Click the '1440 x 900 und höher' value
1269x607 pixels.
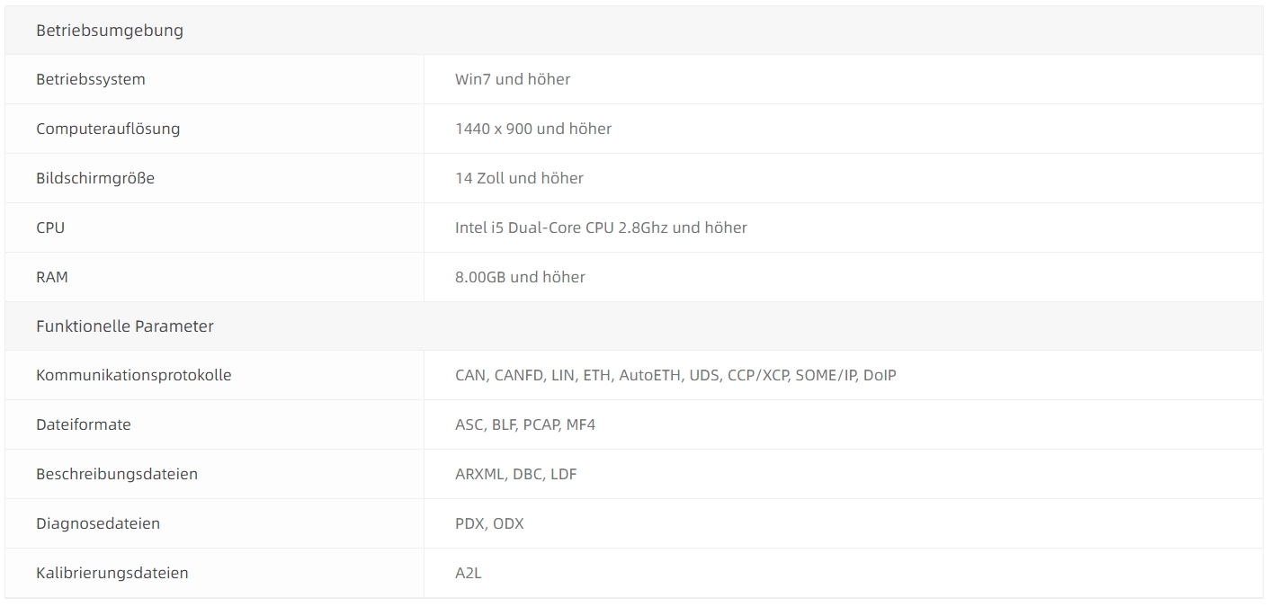pos(533,129)
